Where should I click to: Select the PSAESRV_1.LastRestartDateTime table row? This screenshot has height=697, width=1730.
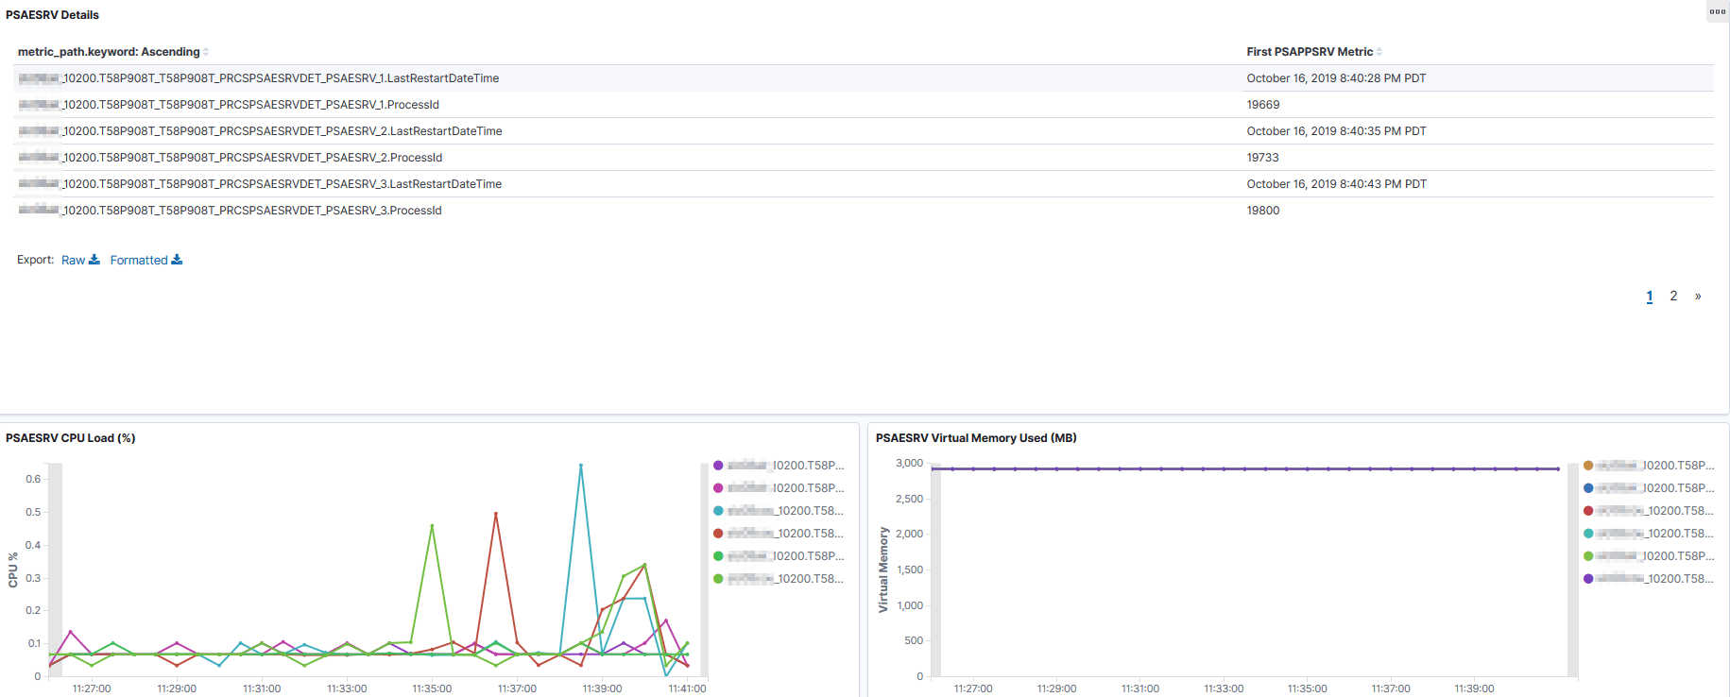(865, 78)
